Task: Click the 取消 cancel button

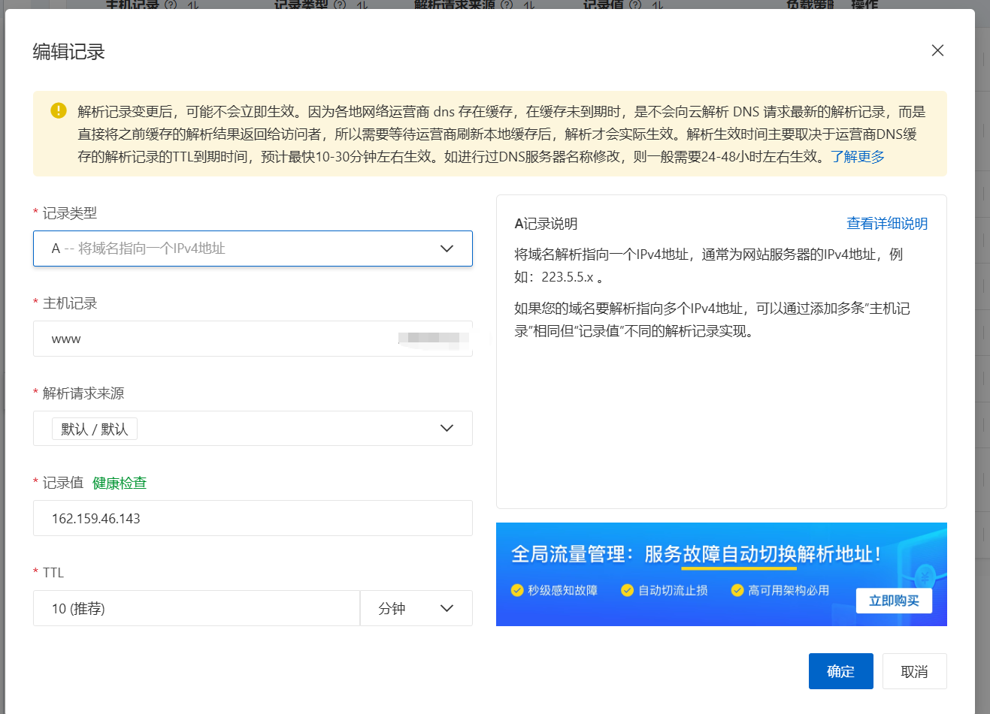Action: tap(914, 670)
